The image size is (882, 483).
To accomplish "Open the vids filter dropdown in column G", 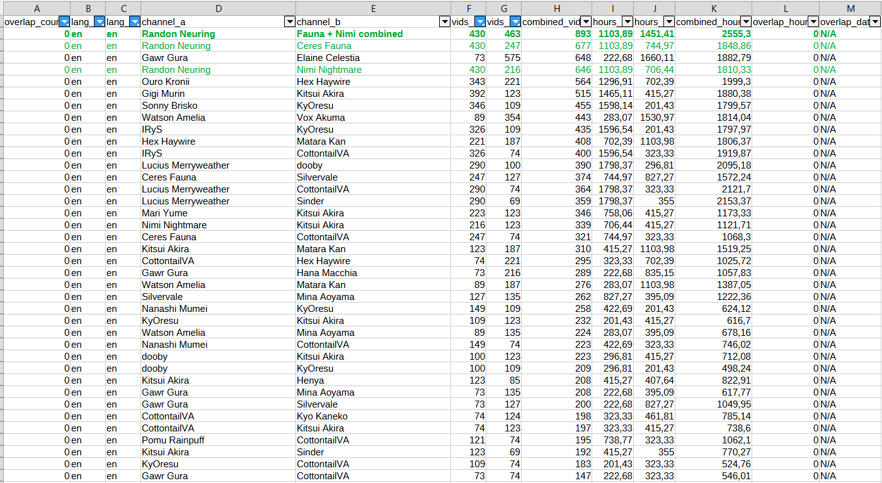I will coord(515,22).
